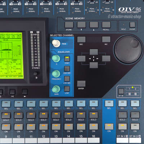144x144 pixels.
Task: Toggle channel 15 ON button
Action: (x=81, y=127)
